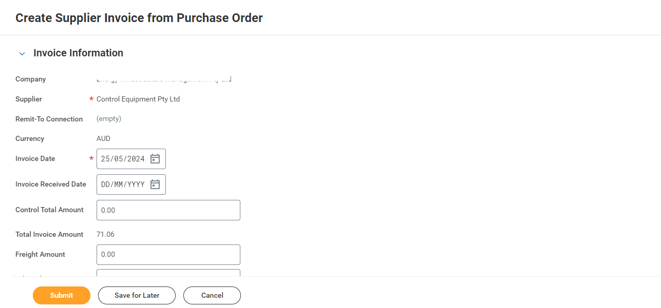The image size is (661, 308).
Task: Select the AUD currency value
Action: coord(103,139)
